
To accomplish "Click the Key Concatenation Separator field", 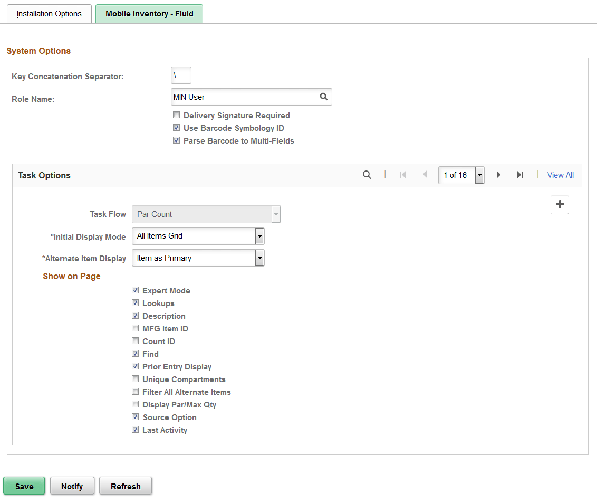I will pos(181,75).
